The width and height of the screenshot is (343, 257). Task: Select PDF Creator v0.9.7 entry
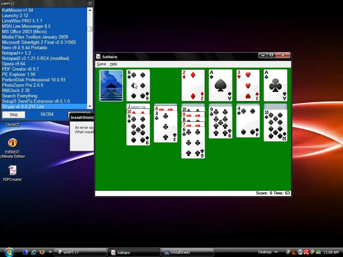pyautogui.click(x=44, y=69)
